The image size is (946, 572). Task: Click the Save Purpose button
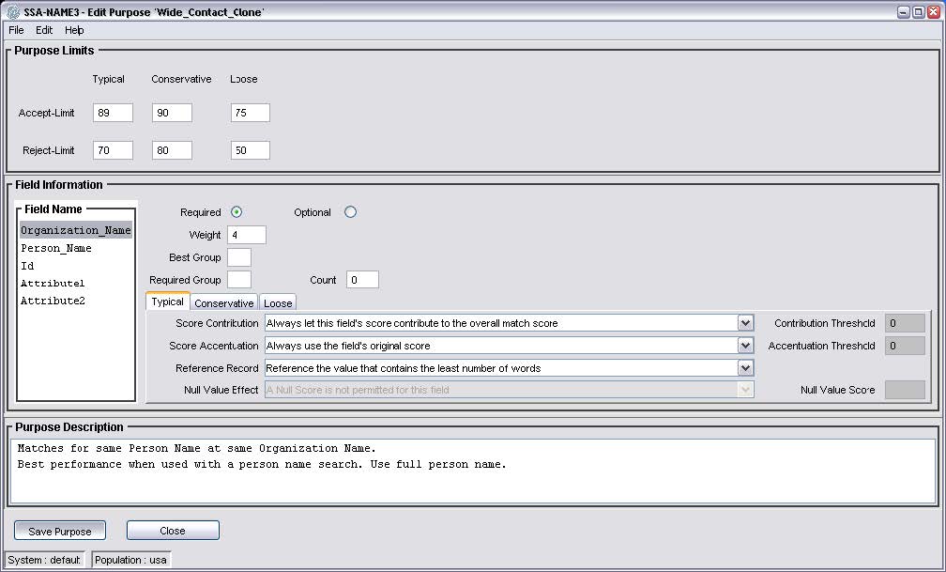[60, 531]
